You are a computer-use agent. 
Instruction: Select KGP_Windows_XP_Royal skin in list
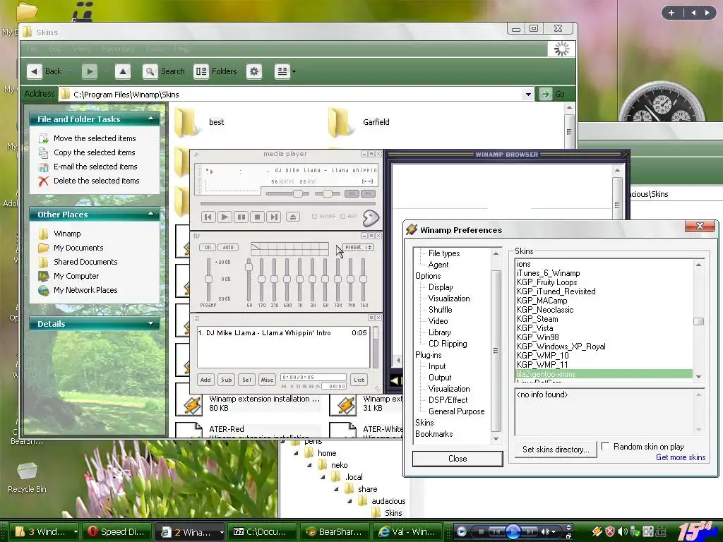pyautogui.click(x=561, y=347)
